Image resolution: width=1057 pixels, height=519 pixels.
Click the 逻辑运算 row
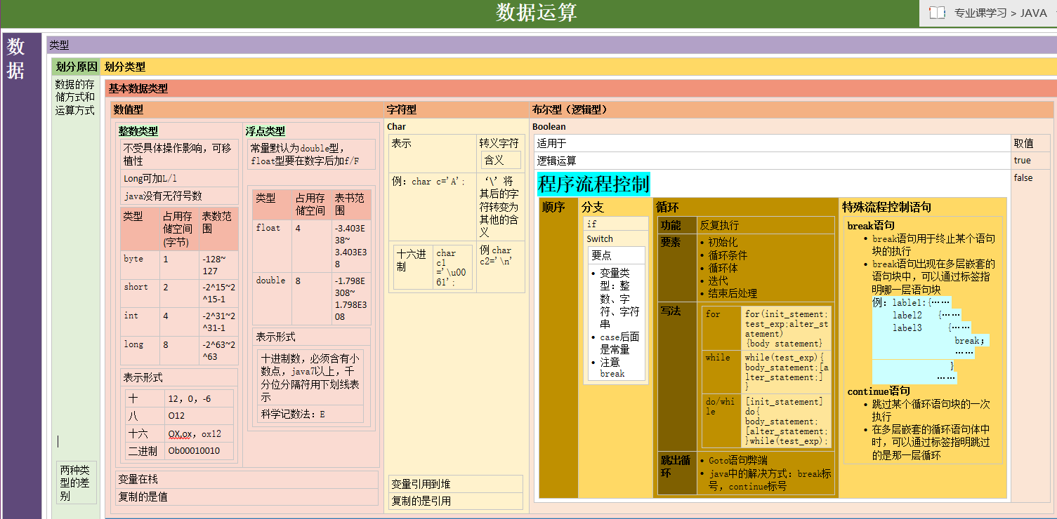tap(771, 161)
